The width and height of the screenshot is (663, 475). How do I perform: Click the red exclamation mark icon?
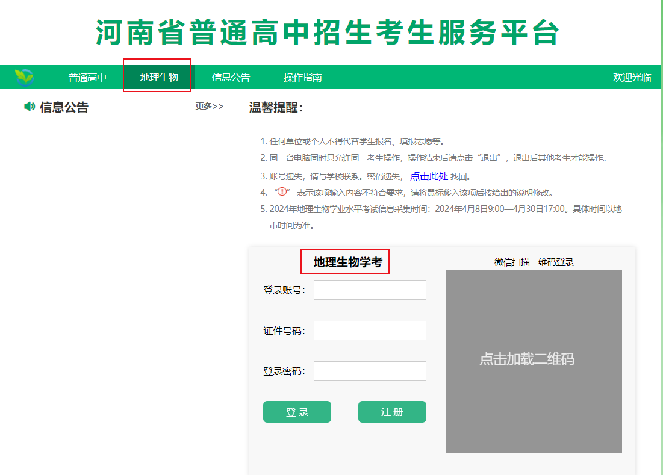click(x=281, y=192)
